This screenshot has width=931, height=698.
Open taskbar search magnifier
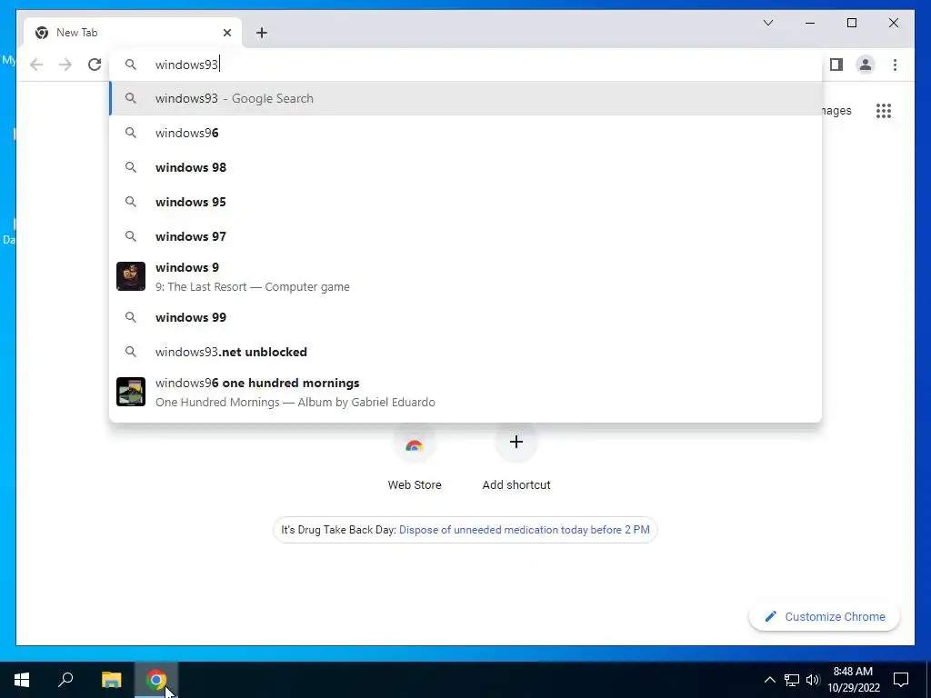[65, 680]
